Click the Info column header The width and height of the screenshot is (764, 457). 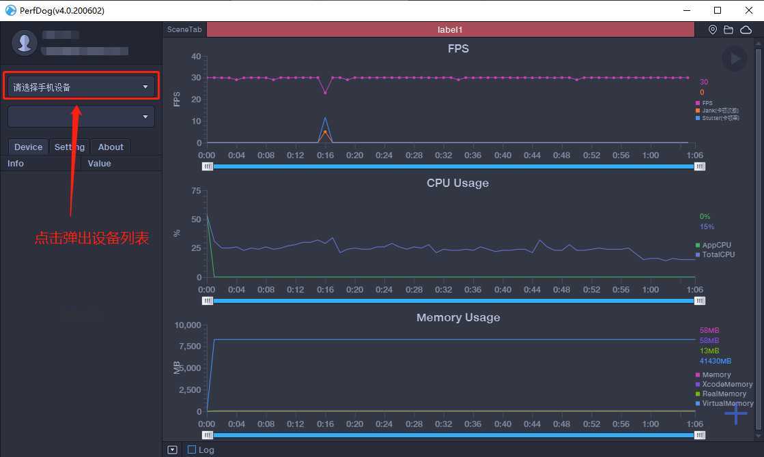coord(16,164)
